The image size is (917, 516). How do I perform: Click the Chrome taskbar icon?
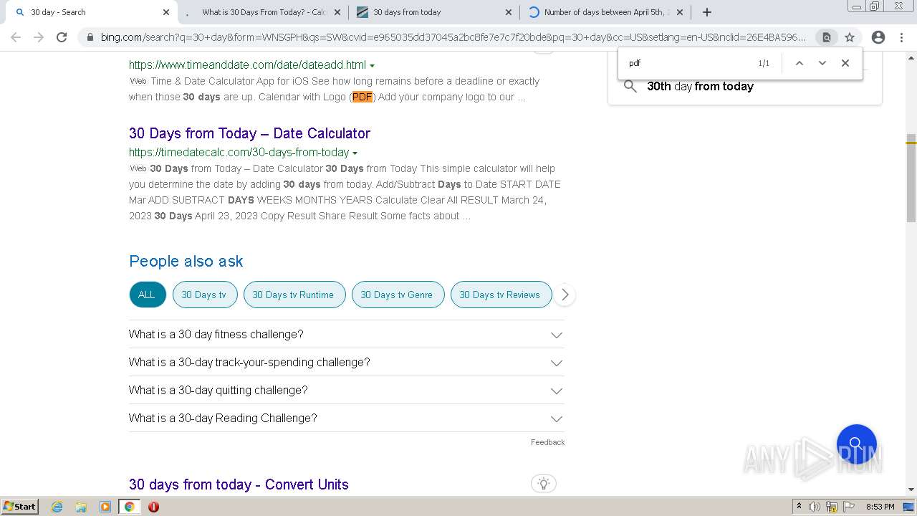coord(129,507)
